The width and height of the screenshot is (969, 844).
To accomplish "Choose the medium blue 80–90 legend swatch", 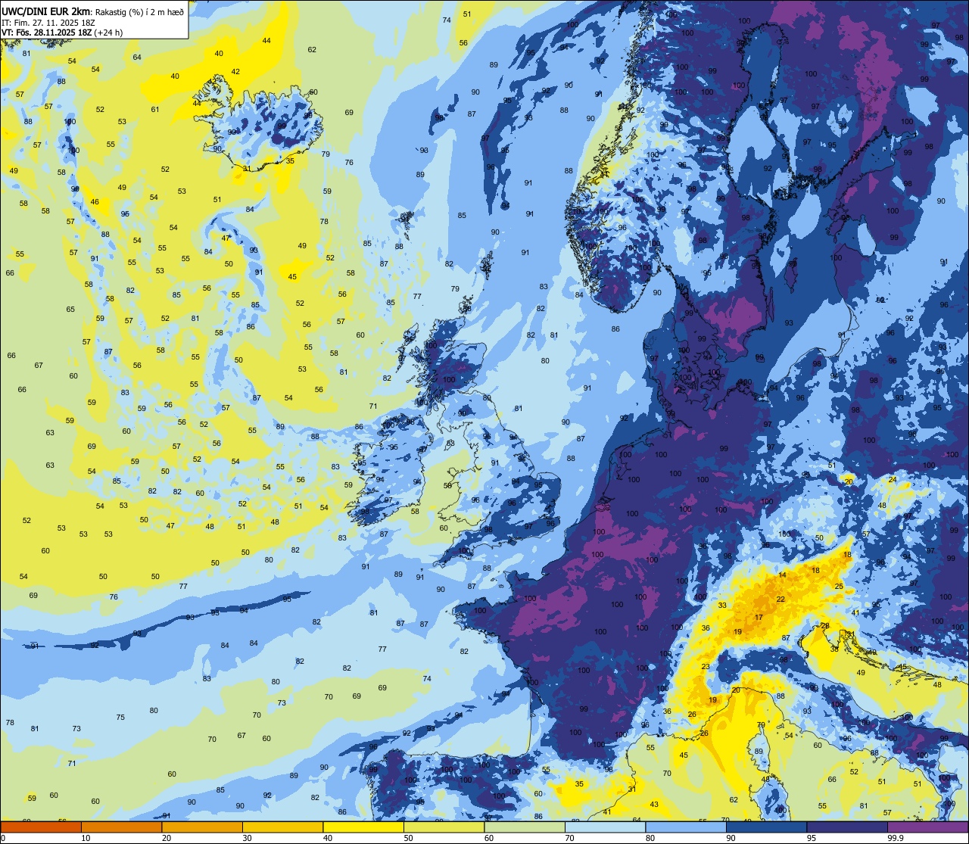I will [x=686, y=827].
